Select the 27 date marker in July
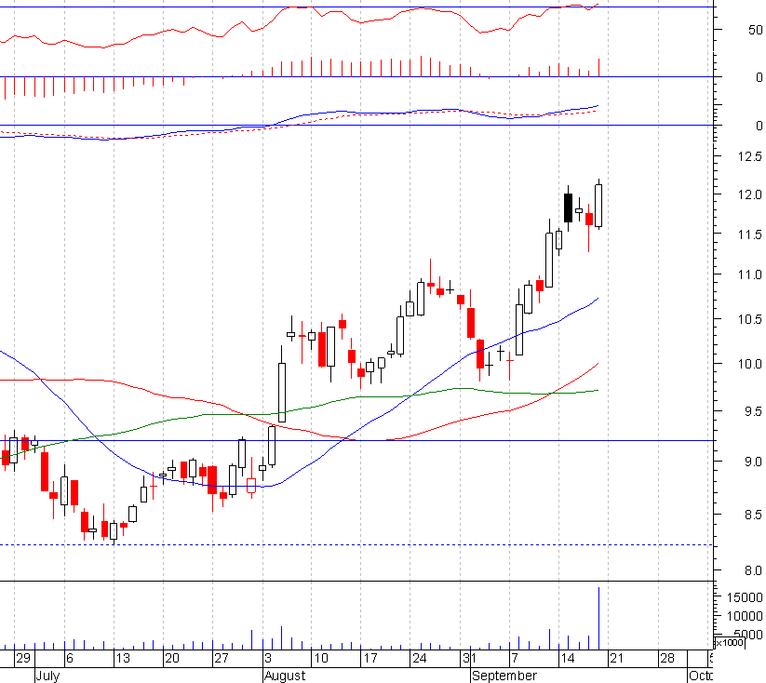The width and height of the screenshot is (766, 683). [222, 658]
